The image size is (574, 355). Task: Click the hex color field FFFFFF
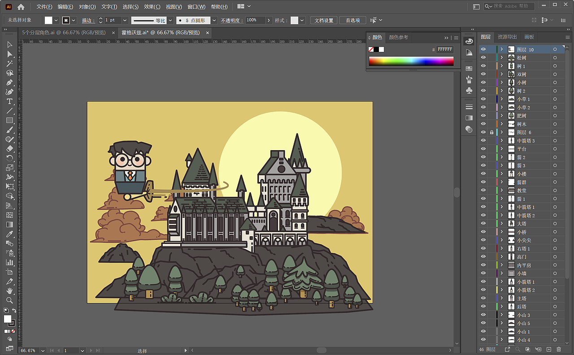pos(445,49)
